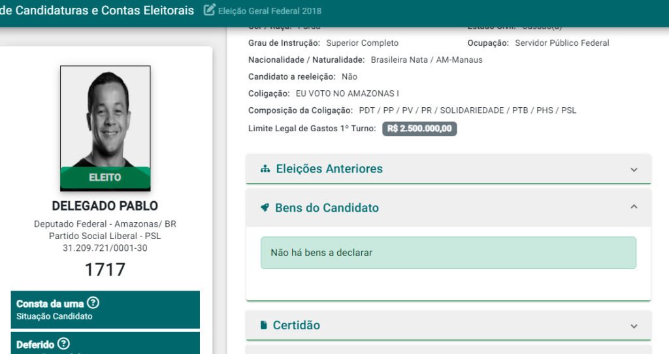
Task: Click the R$ 2.500.000,00 spending limit badge
Action: coord(419,129)
